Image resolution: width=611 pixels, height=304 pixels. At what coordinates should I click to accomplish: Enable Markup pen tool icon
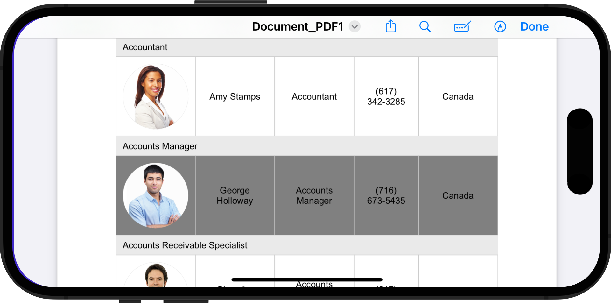coord(500,27)
